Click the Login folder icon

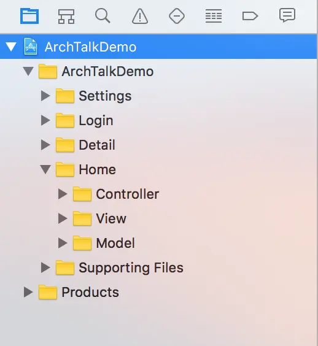65,120
